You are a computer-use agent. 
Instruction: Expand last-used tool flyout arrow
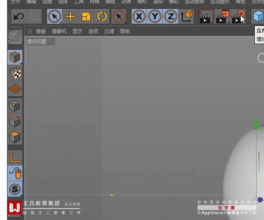(x=125, y=22)
